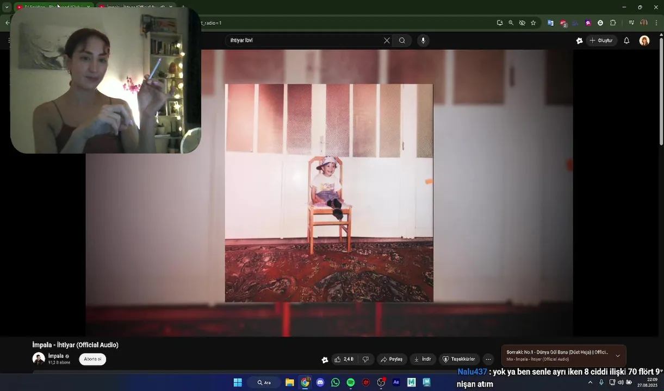Bookmark this page with star icon

click(533, 23)
